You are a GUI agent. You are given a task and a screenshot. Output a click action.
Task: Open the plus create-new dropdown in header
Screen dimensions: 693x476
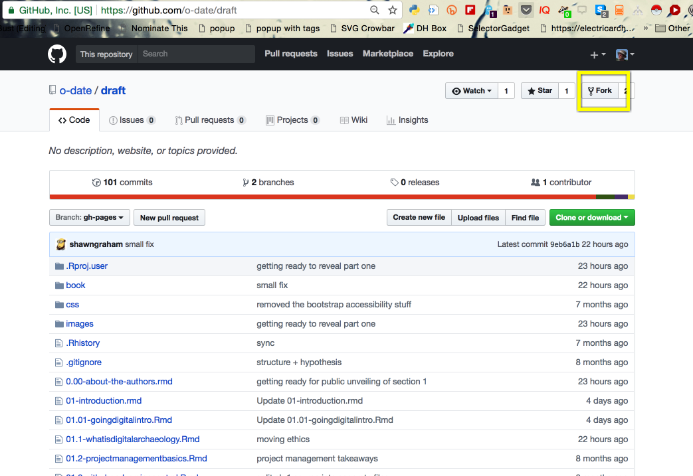597,54
